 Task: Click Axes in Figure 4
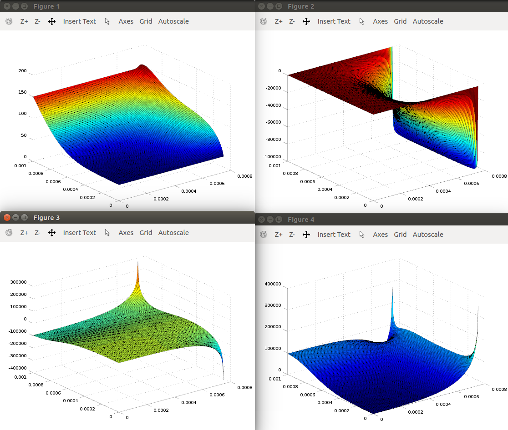(380, 235)
